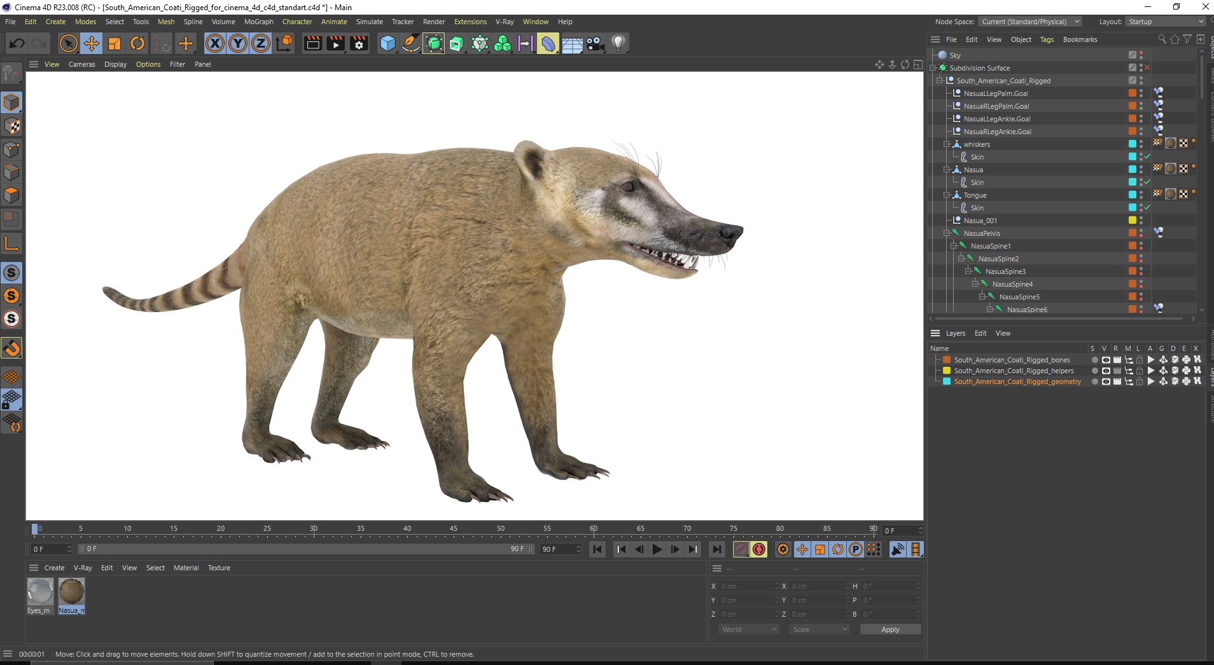
Task: Select the Eyes material thumbnail
Action: pyautogui.click(x=40, y=592)
